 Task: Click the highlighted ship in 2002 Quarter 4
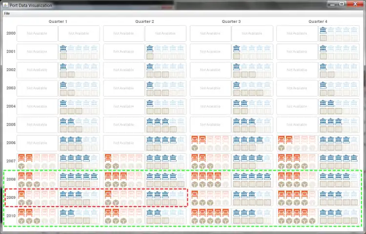pos(323,67)
